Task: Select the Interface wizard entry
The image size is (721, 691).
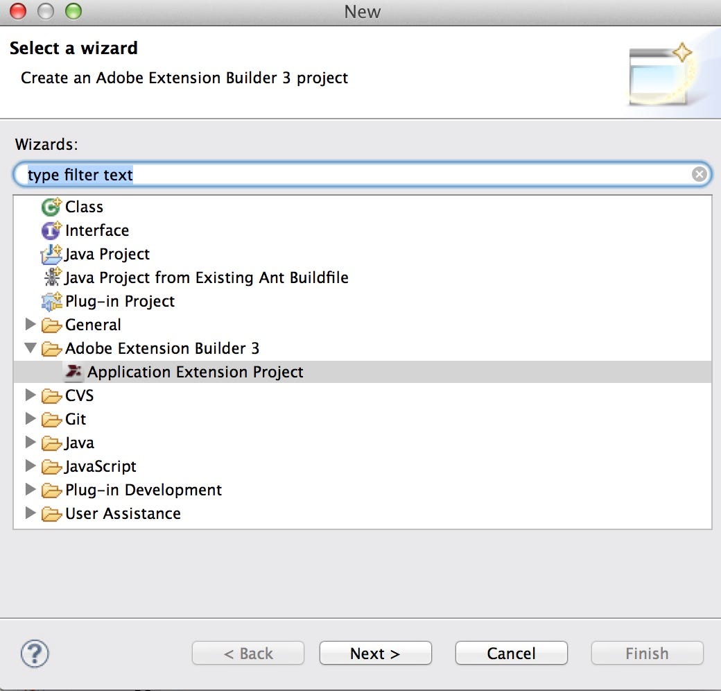Action: click(x=97, y=230)
